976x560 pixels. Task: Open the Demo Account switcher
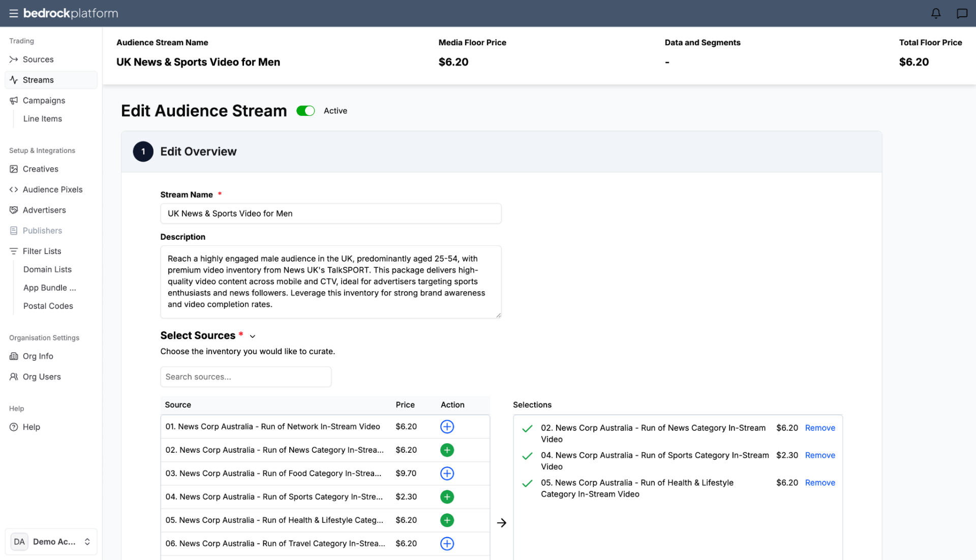(51, 542)
